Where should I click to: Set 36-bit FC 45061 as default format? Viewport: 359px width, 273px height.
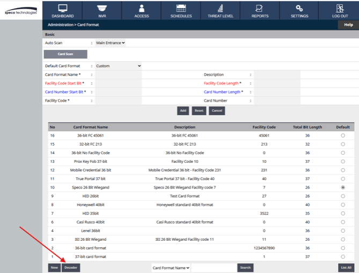coord(343,136)
